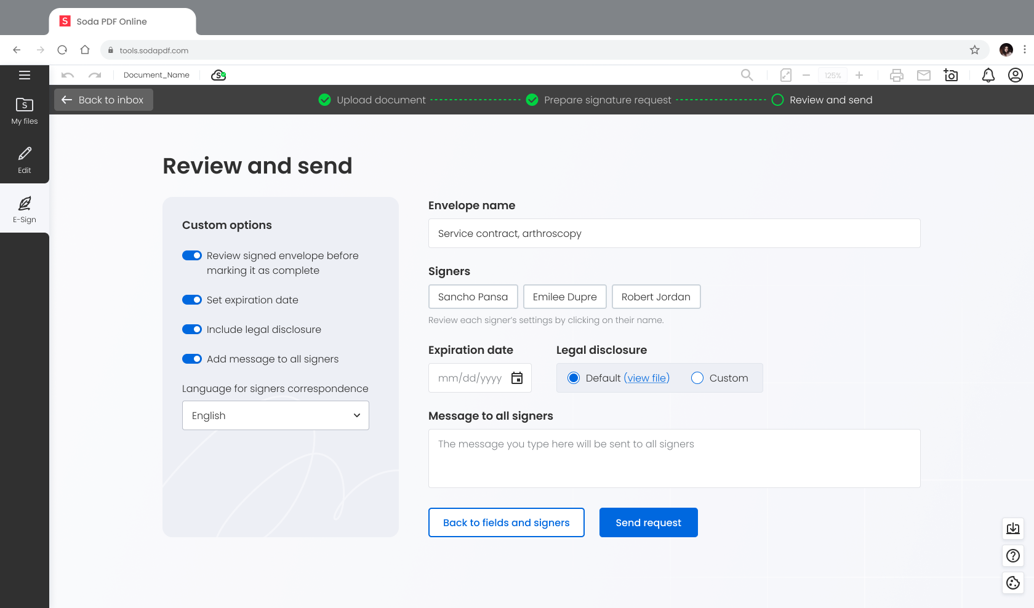Open the expiration date calendar picker
This screenshot has width=1034, height=608.
(517, 378)
